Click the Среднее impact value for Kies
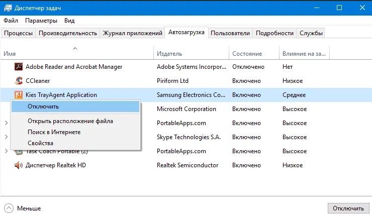Viewport: 372px width, 219px height. point(294,95)
